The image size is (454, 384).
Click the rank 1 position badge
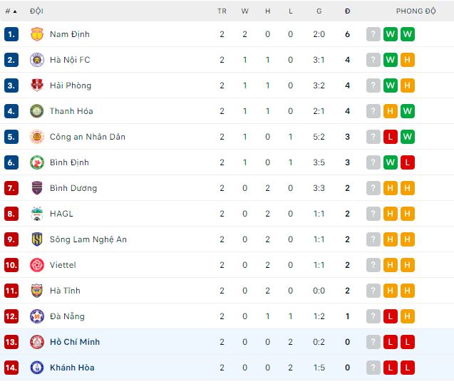(x=11, y=34)
